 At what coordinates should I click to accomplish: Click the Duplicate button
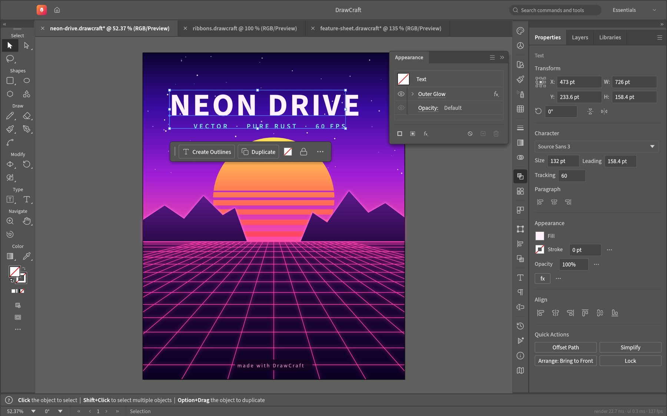(x=258, y=152)
